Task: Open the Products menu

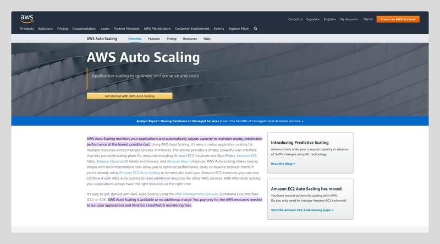Action: coord(27,29)
